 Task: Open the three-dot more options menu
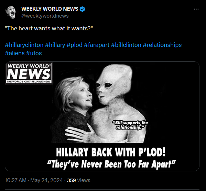click(196, 9)
